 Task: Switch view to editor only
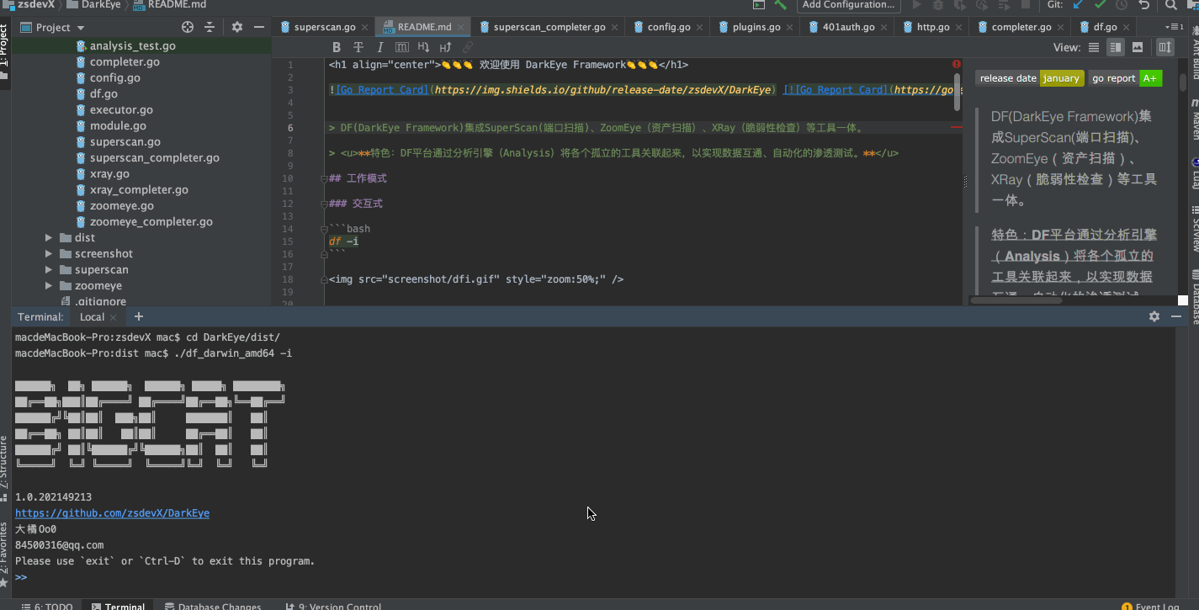tap(1094, 47)
